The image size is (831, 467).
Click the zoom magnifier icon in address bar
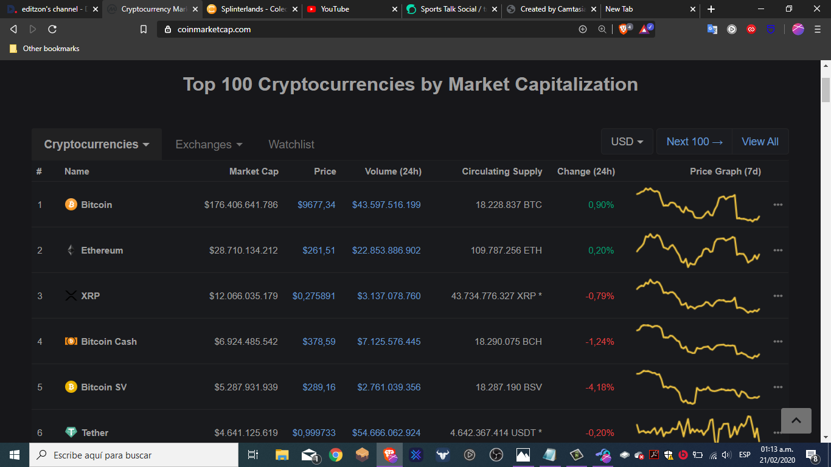point(602,29)
